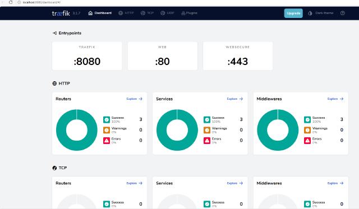The image size is (359, 209).
Task: Select the WEBSECURE :443 entrypoint card
Action: [x=238, y=56]
